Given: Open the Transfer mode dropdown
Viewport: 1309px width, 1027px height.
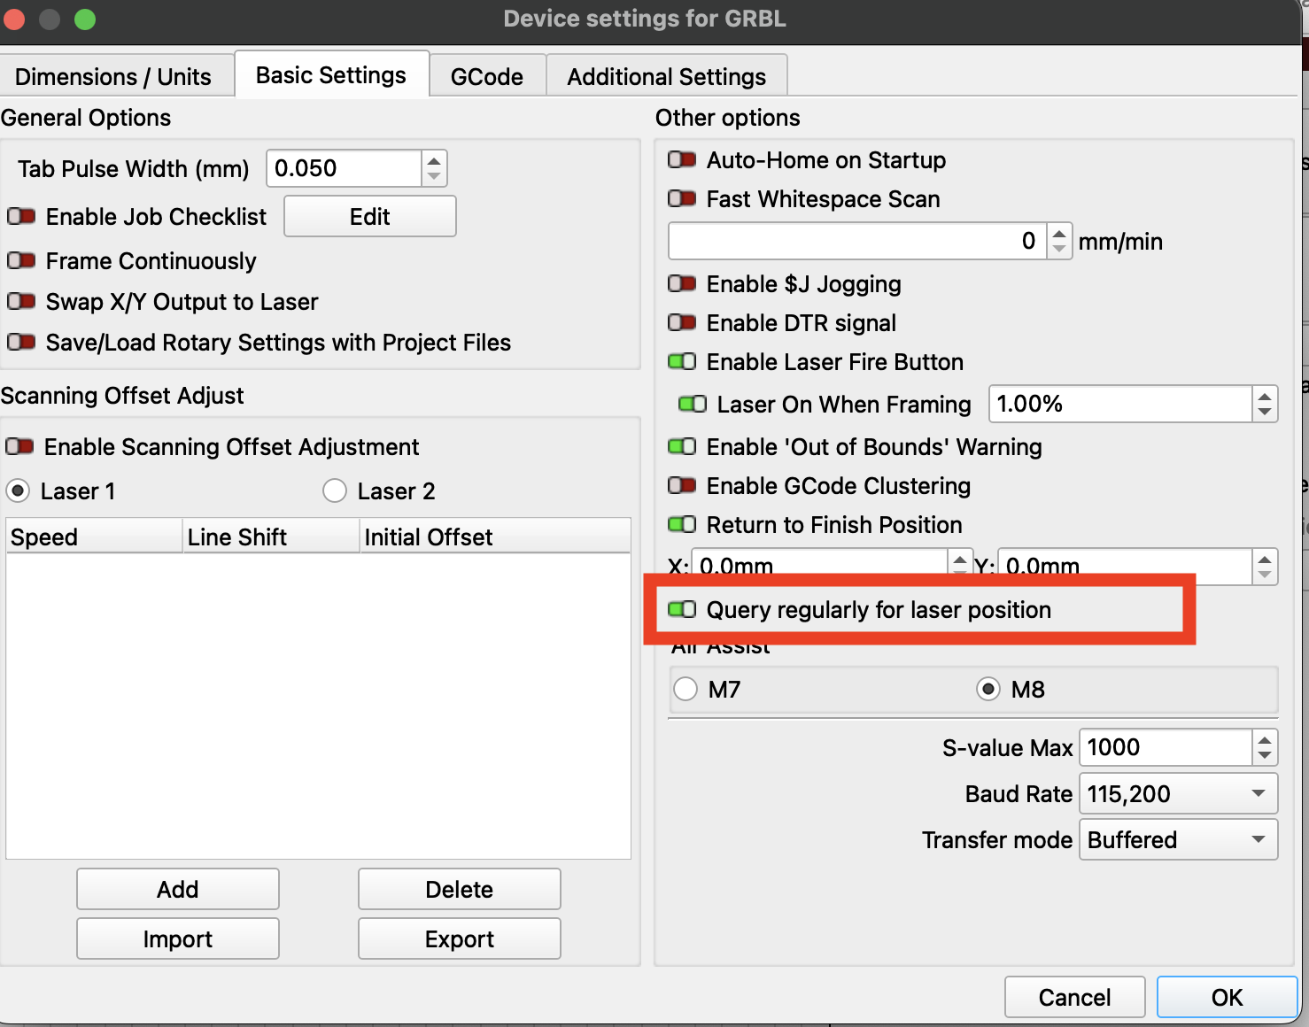Looking at the screenshot, I should click(1178, 839).
